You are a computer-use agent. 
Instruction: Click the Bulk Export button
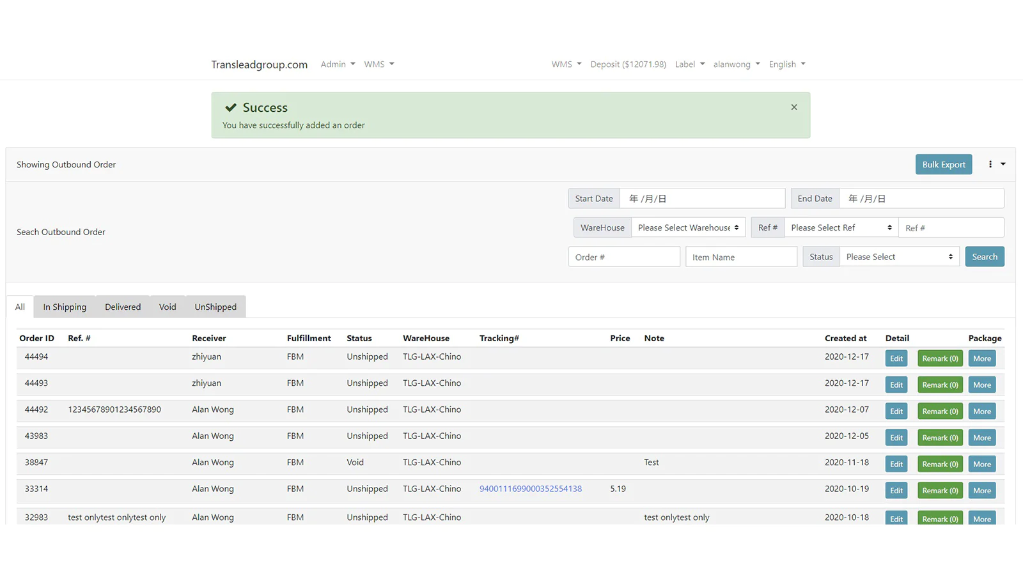pyautogui.click(x=943, y=164)
